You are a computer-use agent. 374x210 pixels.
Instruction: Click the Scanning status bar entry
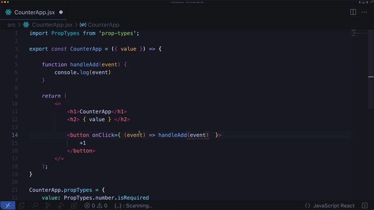(133, 206)
